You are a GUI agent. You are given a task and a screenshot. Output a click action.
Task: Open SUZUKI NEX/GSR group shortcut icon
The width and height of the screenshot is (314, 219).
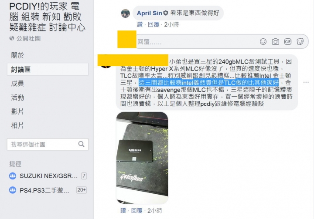click(x=13, y=176)
